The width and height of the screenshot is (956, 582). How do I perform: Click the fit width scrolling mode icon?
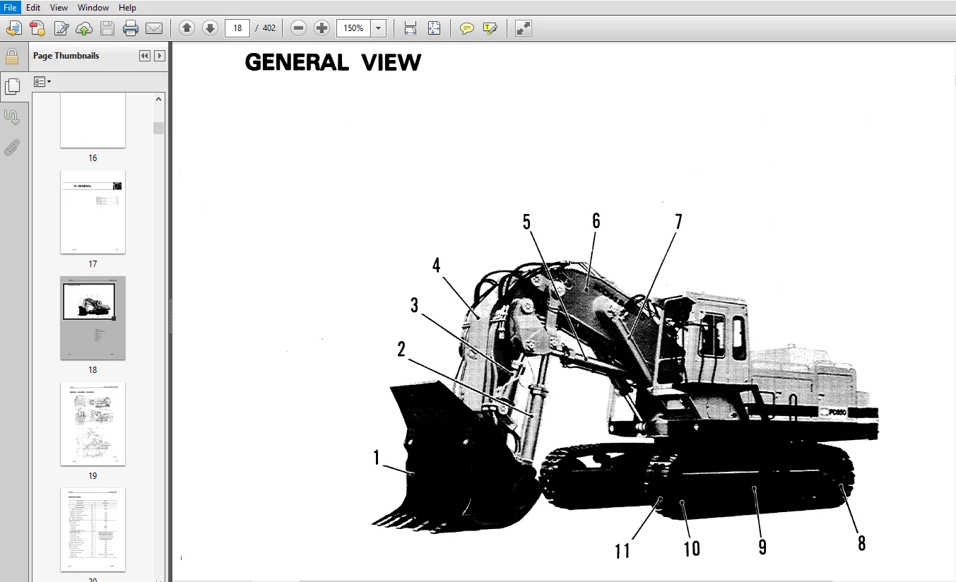(411, 28)
